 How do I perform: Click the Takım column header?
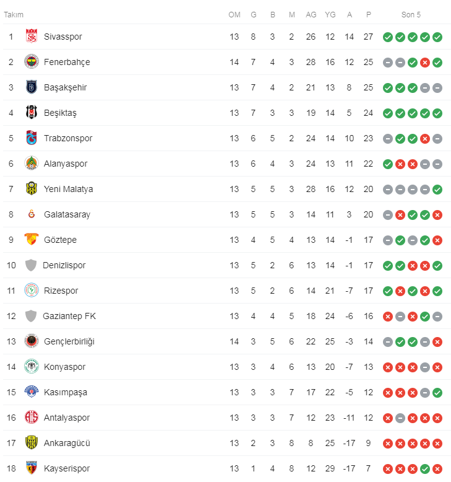click(x=14, y=15)
